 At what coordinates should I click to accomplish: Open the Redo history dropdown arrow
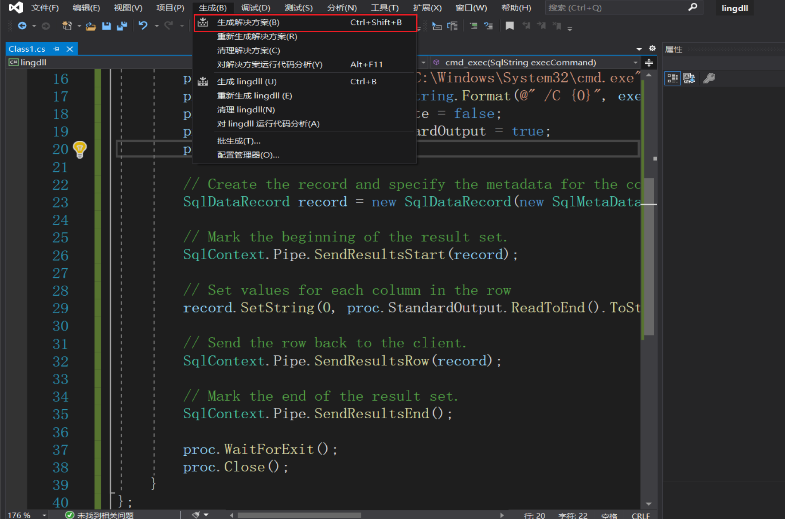pyautogui.click(x=182, y=26)
